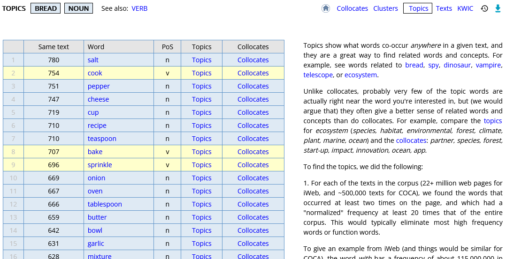Open Collocates for the pepper row
The image size is (506, 259).
click(x=253, y=86)
